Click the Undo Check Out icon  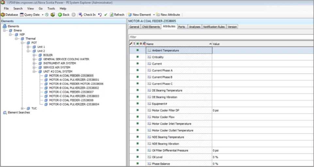coord(100,15)
